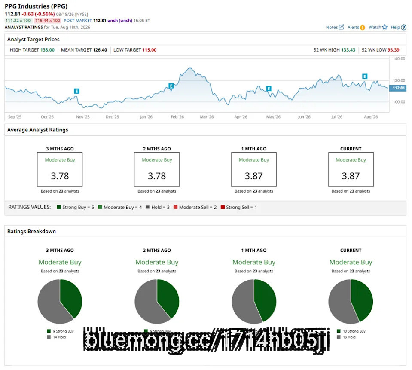Click the earnings marker near Nov '25

pyautogui.click(x=76, y=91)
